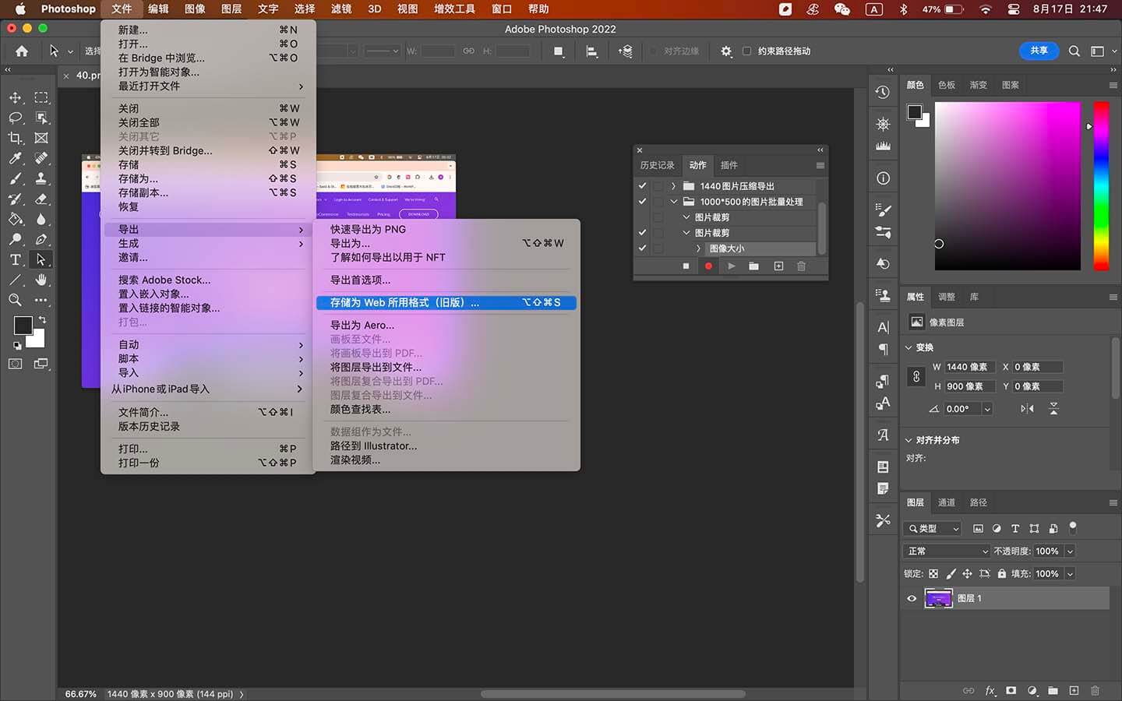1122x701 pixels.
Task: Select the Horizontal Type tool
Action: click(15, 259)
